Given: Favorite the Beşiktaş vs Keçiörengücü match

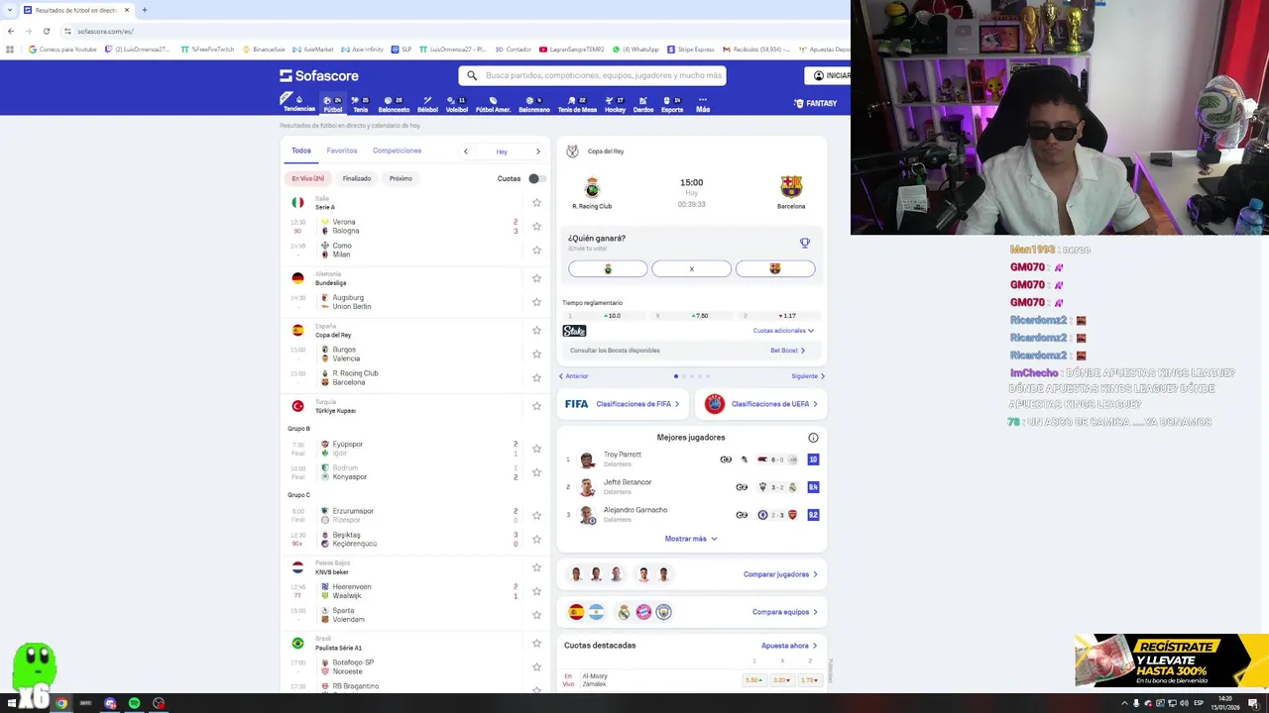Looking at the screenshot, I should click(536, 539).
